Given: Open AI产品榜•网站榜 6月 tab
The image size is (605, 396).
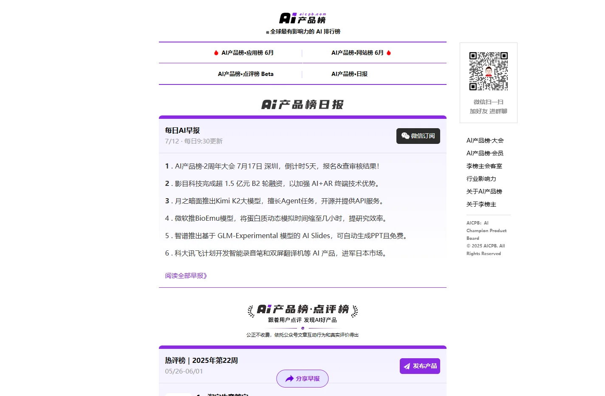Looking at the screenshot, I should click(x=357, y=53).
